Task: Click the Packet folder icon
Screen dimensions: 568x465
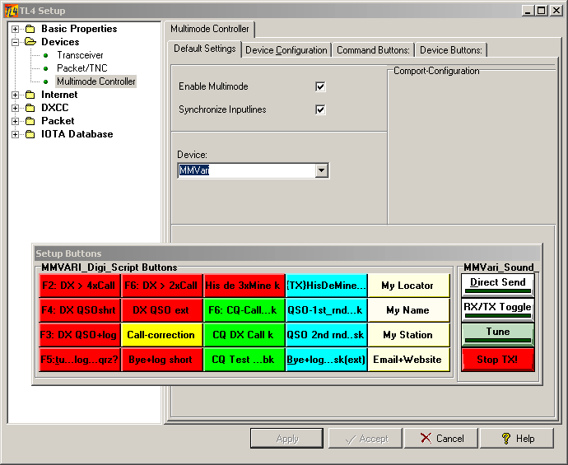Action: click(30, 121)
